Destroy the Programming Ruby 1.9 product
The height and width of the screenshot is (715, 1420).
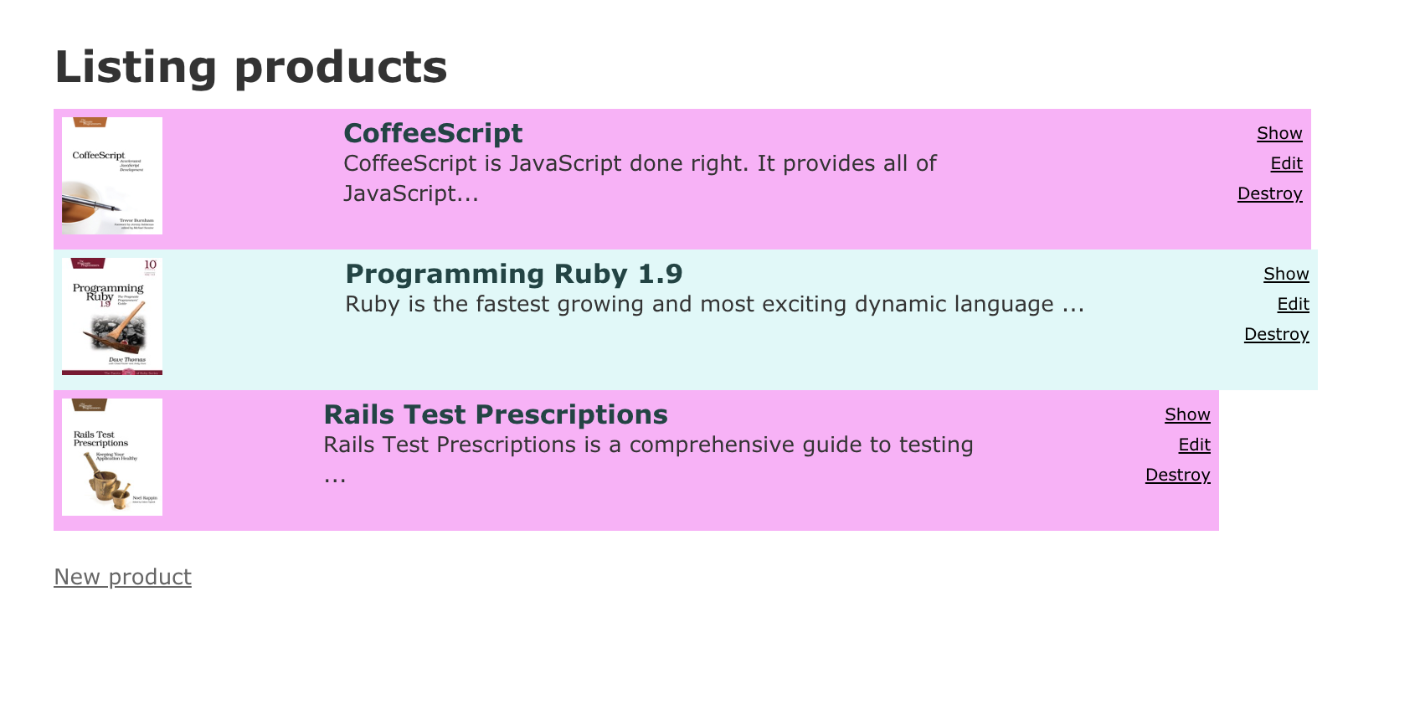pos(1276,335)
